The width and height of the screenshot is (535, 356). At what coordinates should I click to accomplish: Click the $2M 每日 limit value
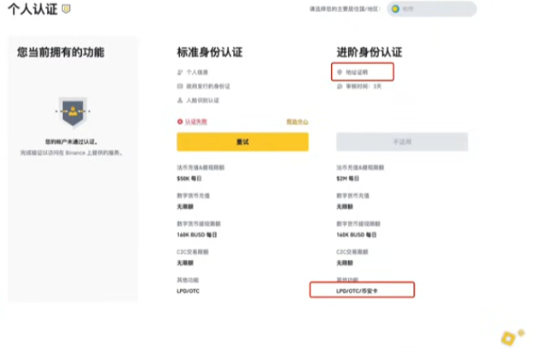click(347, 179)
